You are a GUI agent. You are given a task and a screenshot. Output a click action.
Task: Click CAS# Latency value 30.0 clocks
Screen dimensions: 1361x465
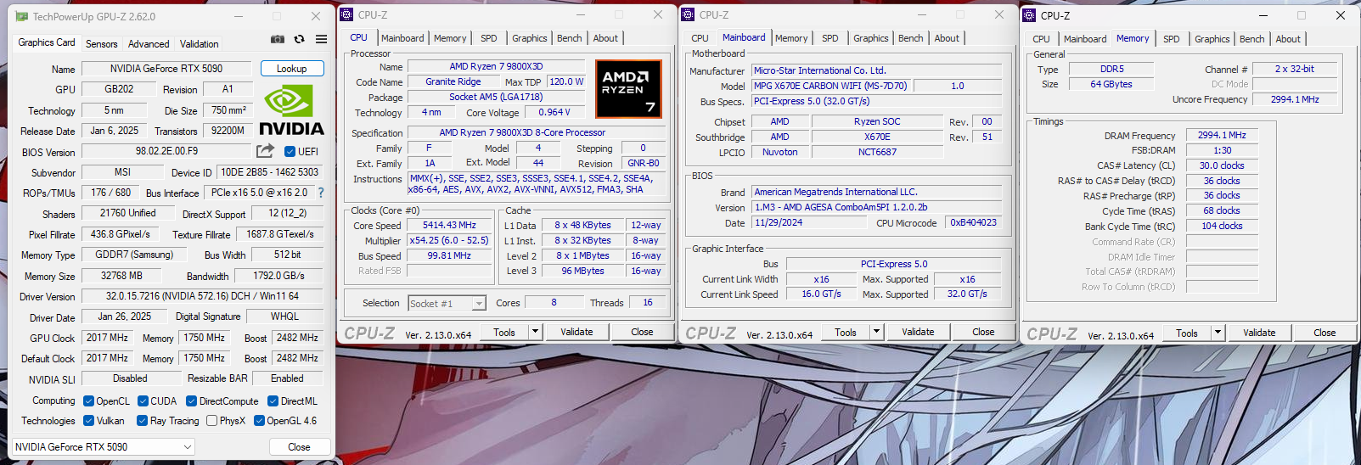tap(1222, 166)
